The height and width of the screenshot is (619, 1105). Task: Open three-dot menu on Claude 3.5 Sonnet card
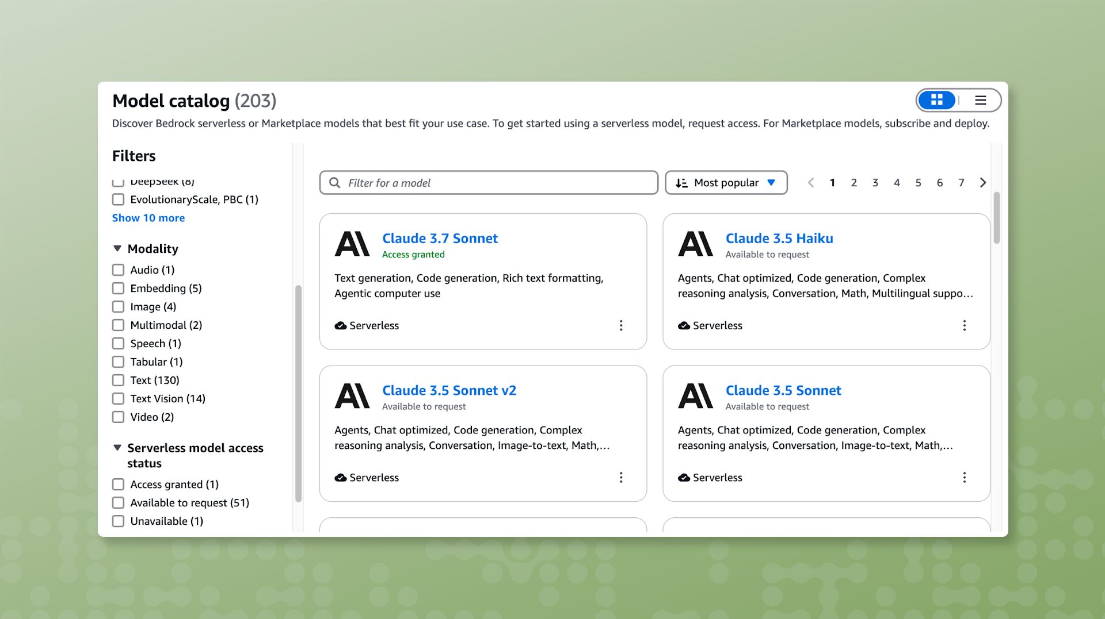964,478
